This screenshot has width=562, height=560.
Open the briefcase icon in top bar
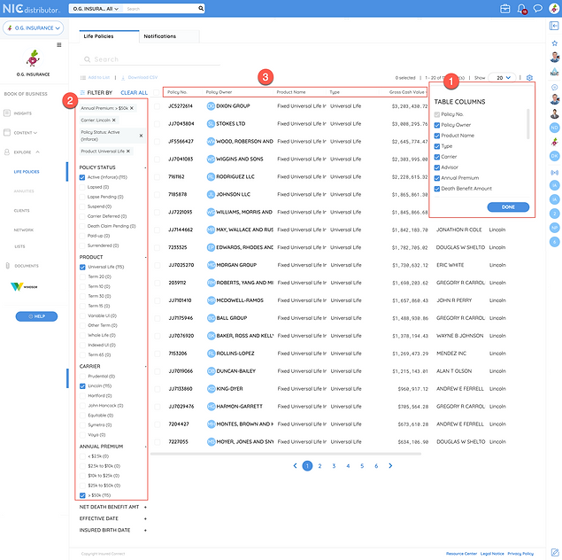(x=505, y=9)
